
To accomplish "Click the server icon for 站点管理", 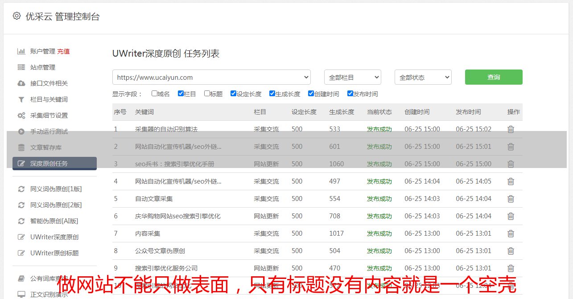I will click(21, 67).
